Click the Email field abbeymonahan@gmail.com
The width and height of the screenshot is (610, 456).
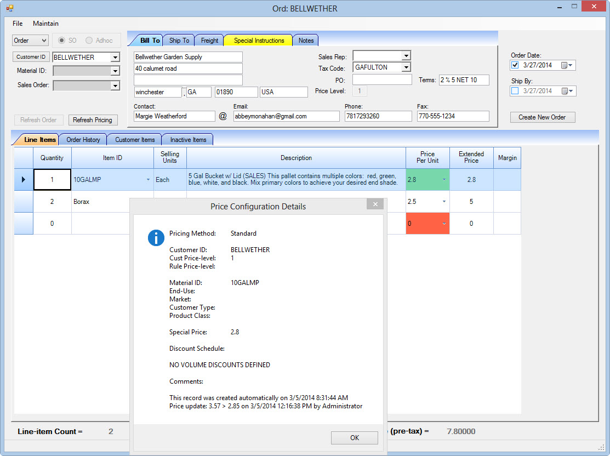(x=286, y=116)
